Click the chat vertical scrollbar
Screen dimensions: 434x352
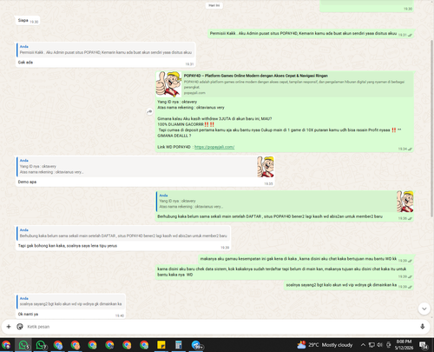[x=432, y=128]
